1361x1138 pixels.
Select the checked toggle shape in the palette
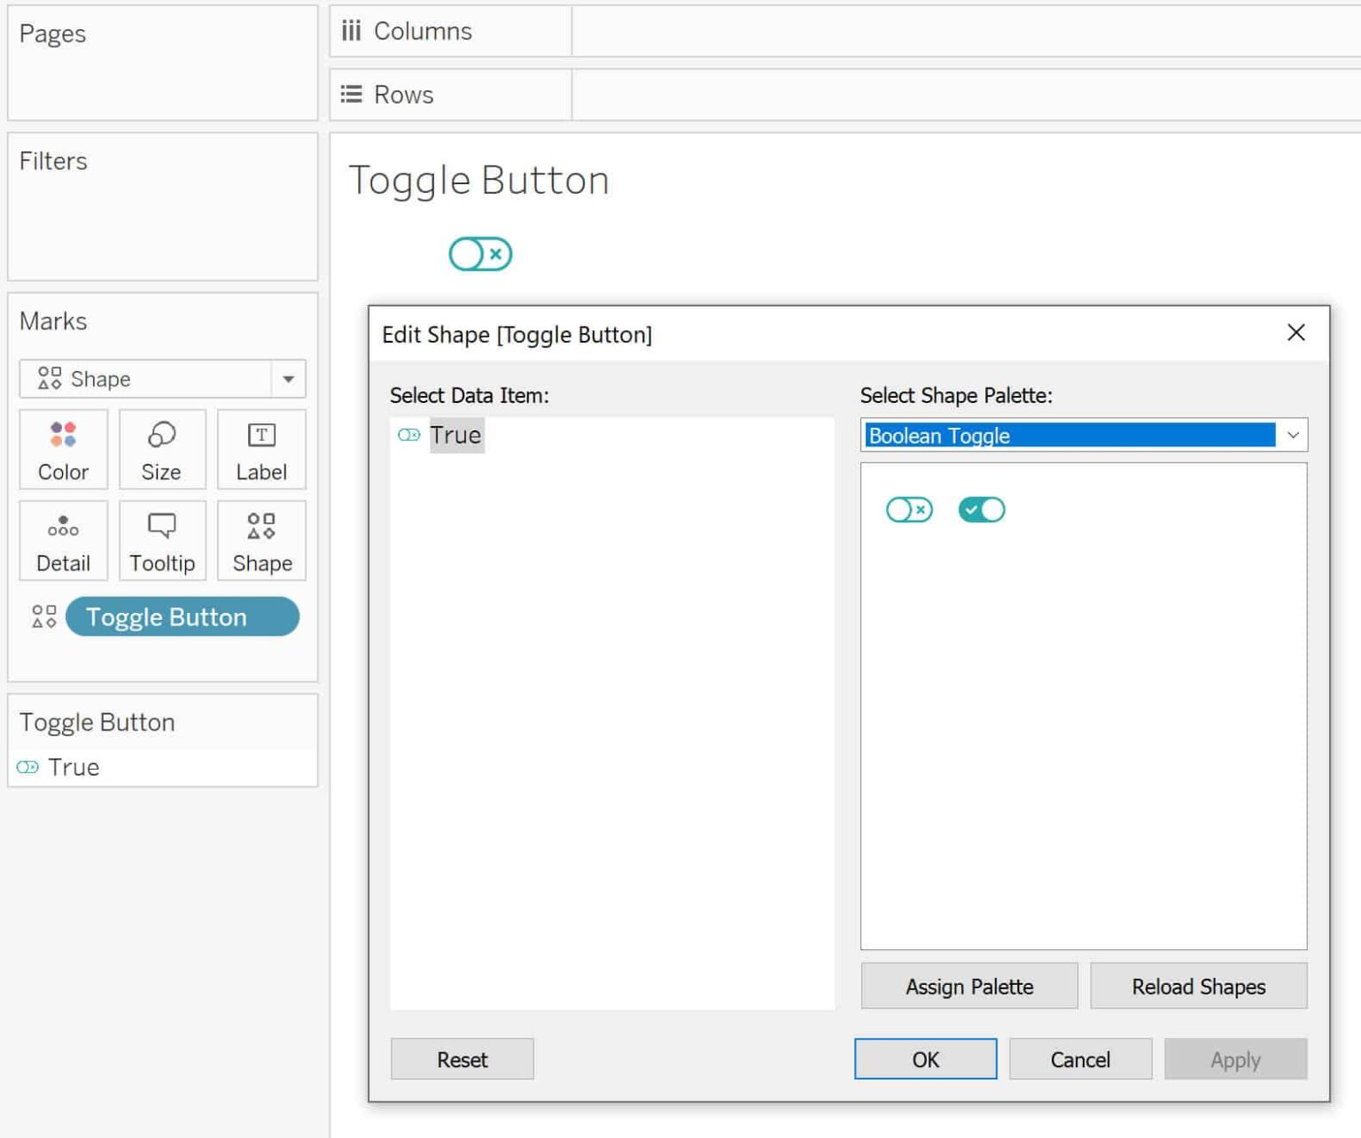pyautogui.click(x=981, y=509)
